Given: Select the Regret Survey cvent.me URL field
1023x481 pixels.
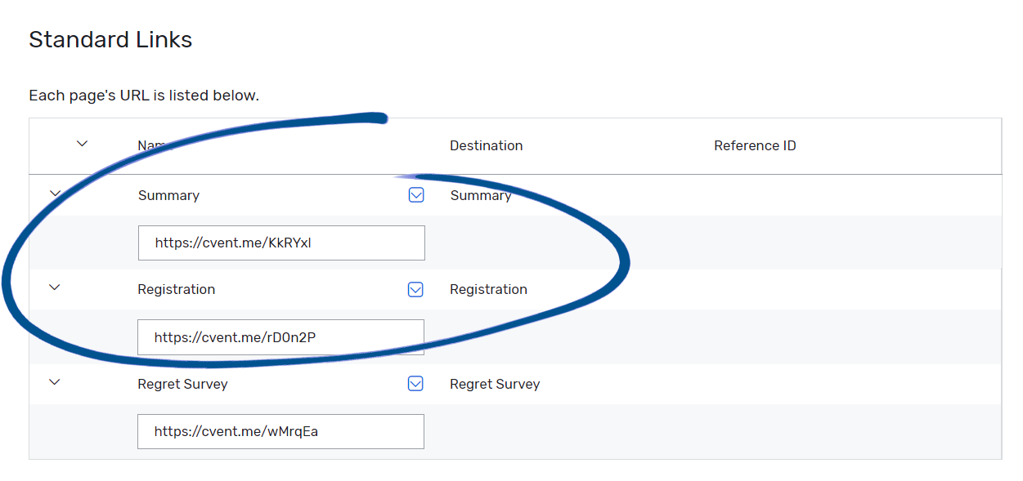Looking at the screenshot, I should click(x=280, y=431).
